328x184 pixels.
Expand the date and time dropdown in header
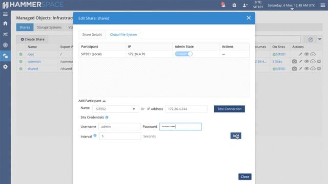pyautogui.click(x=292, y=9)
